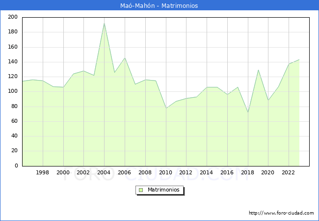Click the 100 y-axis value label

[13, 91]
